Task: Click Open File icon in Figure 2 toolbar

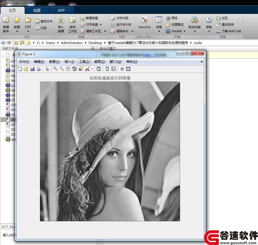Action: [x=26, y=69]
